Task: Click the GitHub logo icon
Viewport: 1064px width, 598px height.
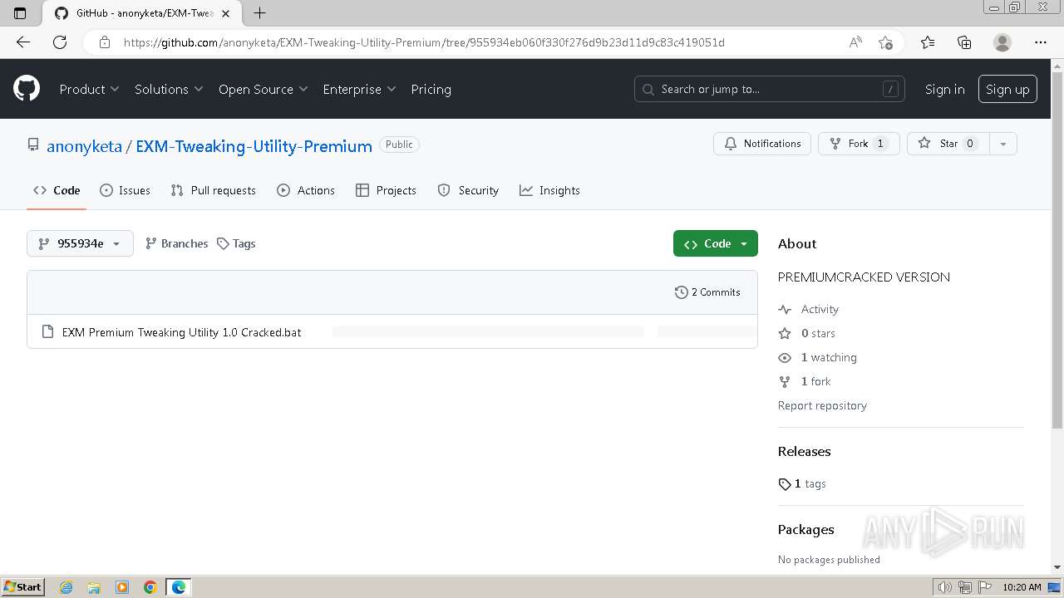Action: coord(27,89)
